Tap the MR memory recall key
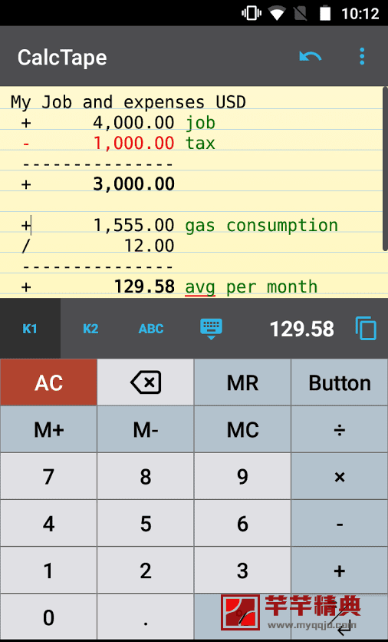 click(x=242, y=382)
